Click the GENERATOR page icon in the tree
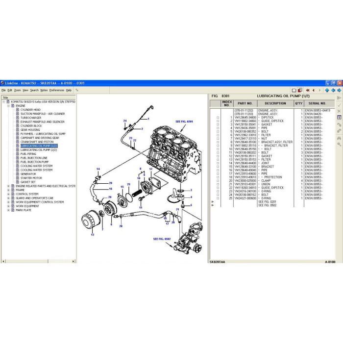Image resolution: width=343 pixels, height=343 pixels. (18, 174)
